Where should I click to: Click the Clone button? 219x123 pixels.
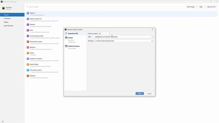[140, 94]
